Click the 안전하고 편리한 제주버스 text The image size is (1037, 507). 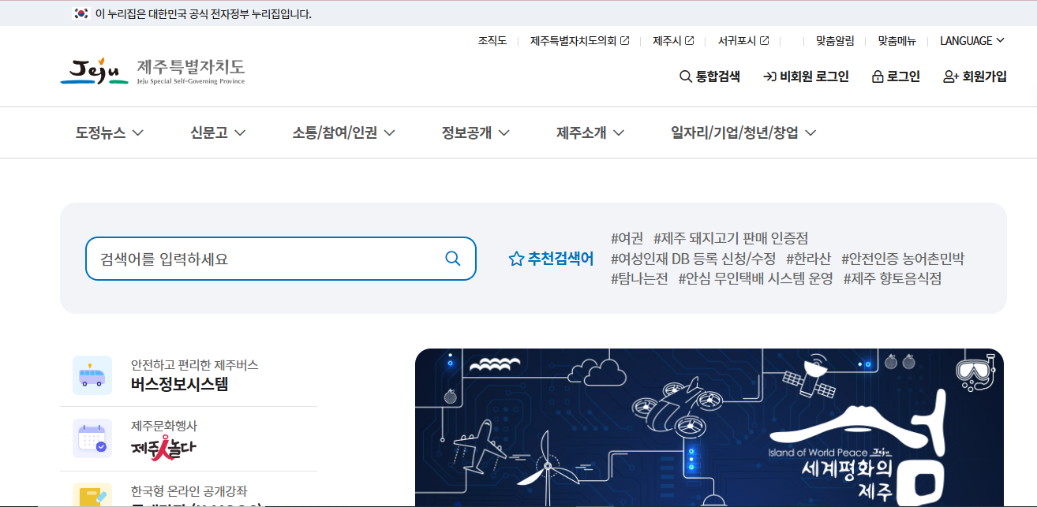pos(194,365)
